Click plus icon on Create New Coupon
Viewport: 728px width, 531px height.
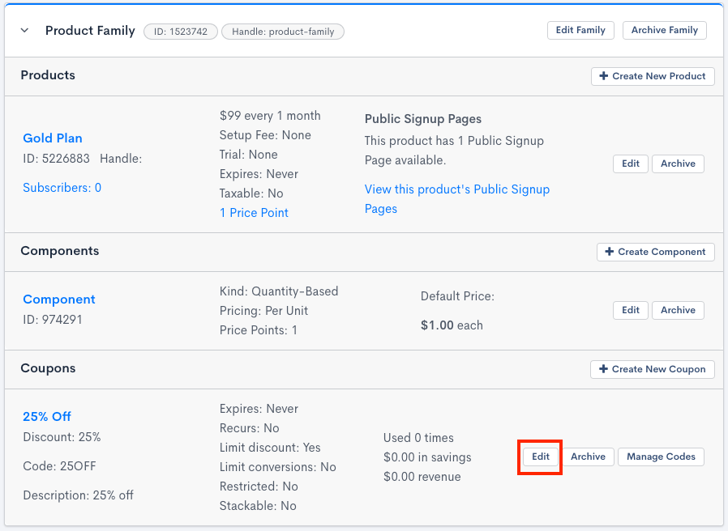602,369
